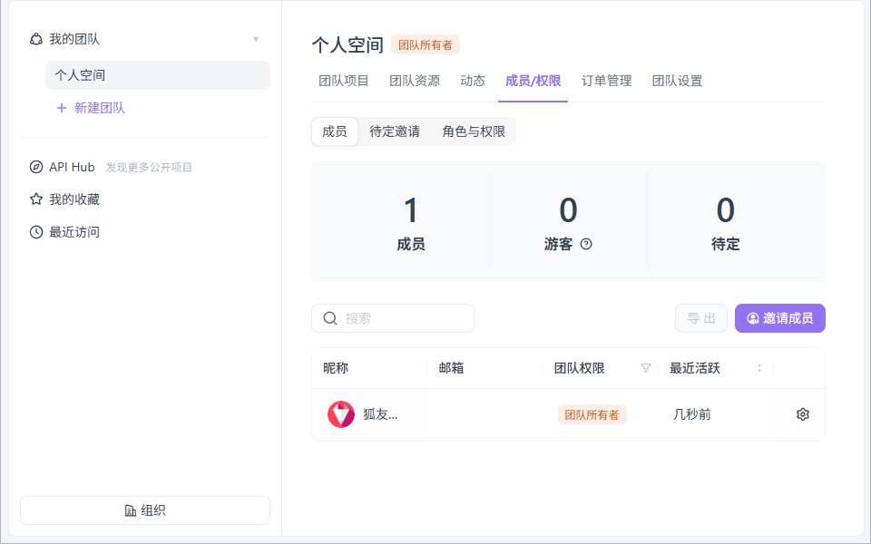Viewport: 871px width, 544px height.
Task: Click the user icon in 邀请成员 button
Action: coord(753,318)
